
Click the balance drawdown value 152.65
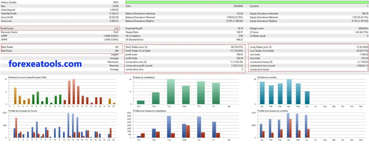click(x=240, y=14)
